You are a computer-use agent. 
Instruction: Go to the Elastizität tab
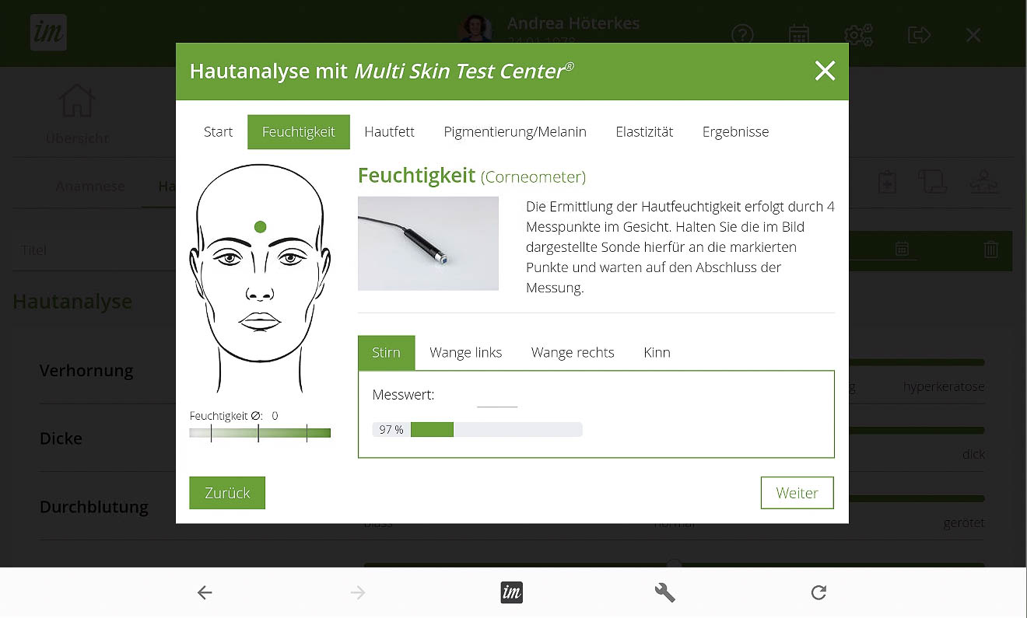click(x=644, y=132)
